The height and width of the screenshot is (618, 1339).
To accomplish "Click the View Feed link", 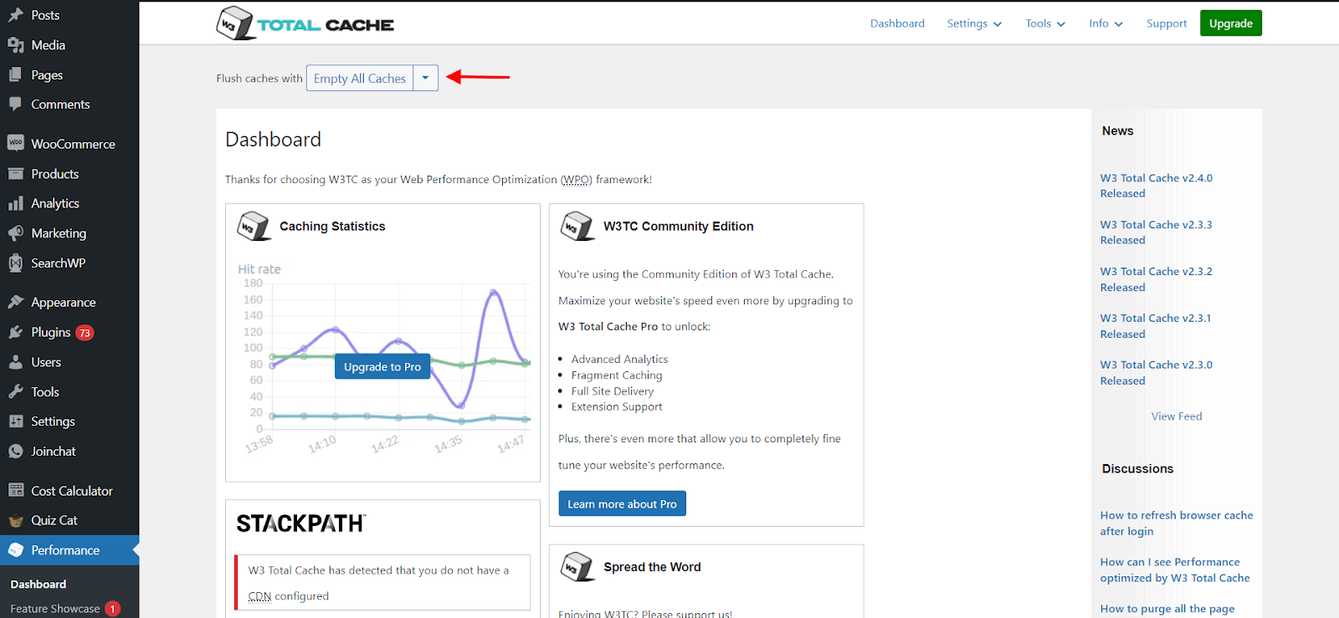I will coord(1177,416).
